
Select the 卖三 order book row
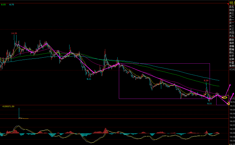click(x=232, y=13)
